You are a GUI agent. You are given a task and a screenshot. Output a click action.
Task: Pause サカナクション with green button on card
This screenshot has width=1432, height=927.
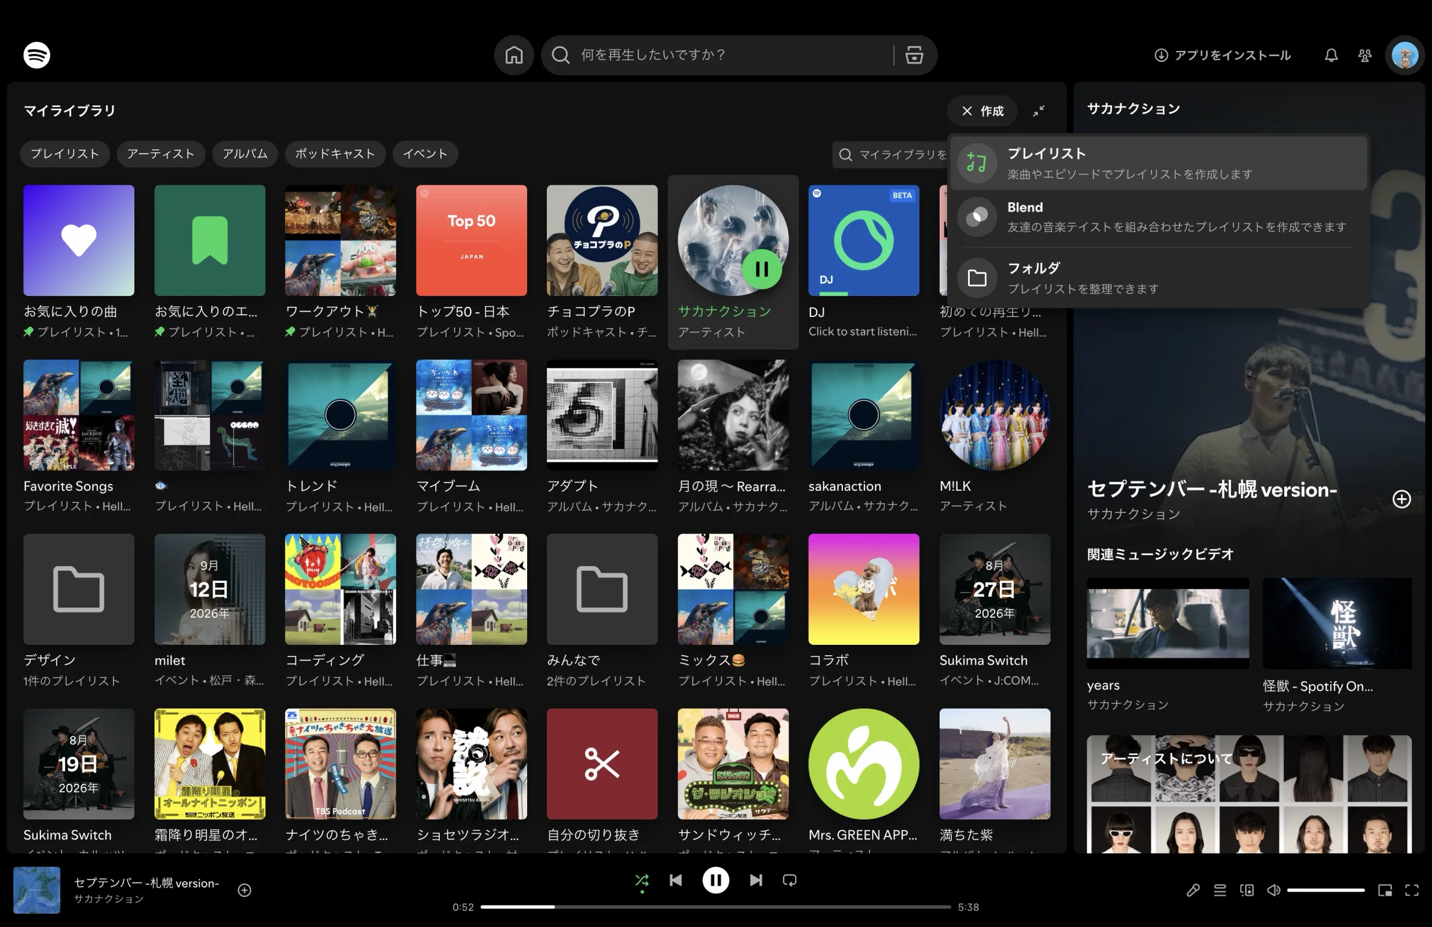pos(762,269)
